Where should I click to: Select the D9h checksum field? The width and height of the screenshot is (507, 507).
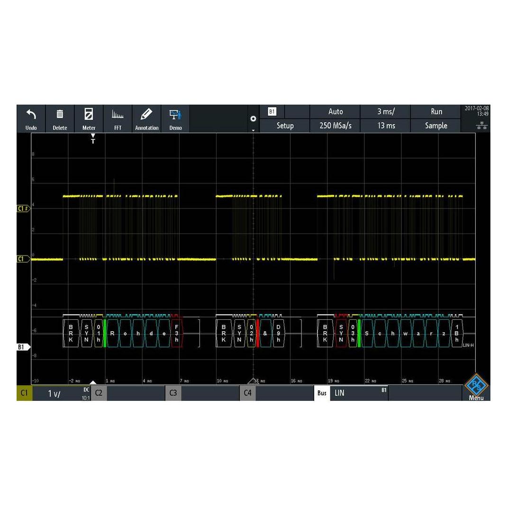[279, 334]
